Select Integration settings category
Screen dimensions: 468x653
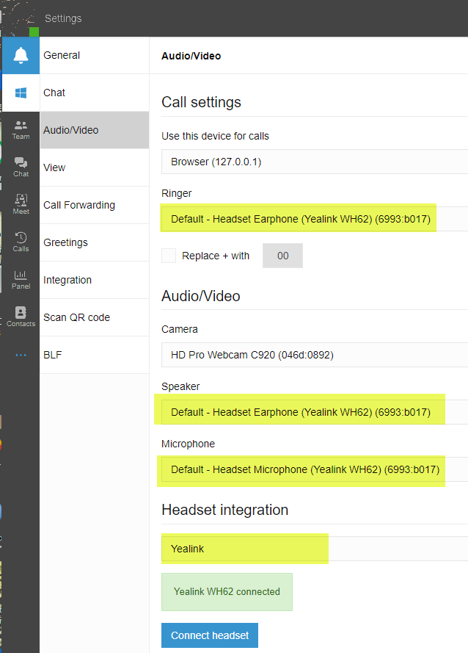tap(95, 281)
